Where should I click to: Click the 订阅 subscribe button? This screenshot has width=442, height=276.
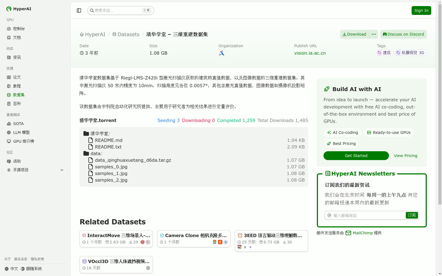412,215
